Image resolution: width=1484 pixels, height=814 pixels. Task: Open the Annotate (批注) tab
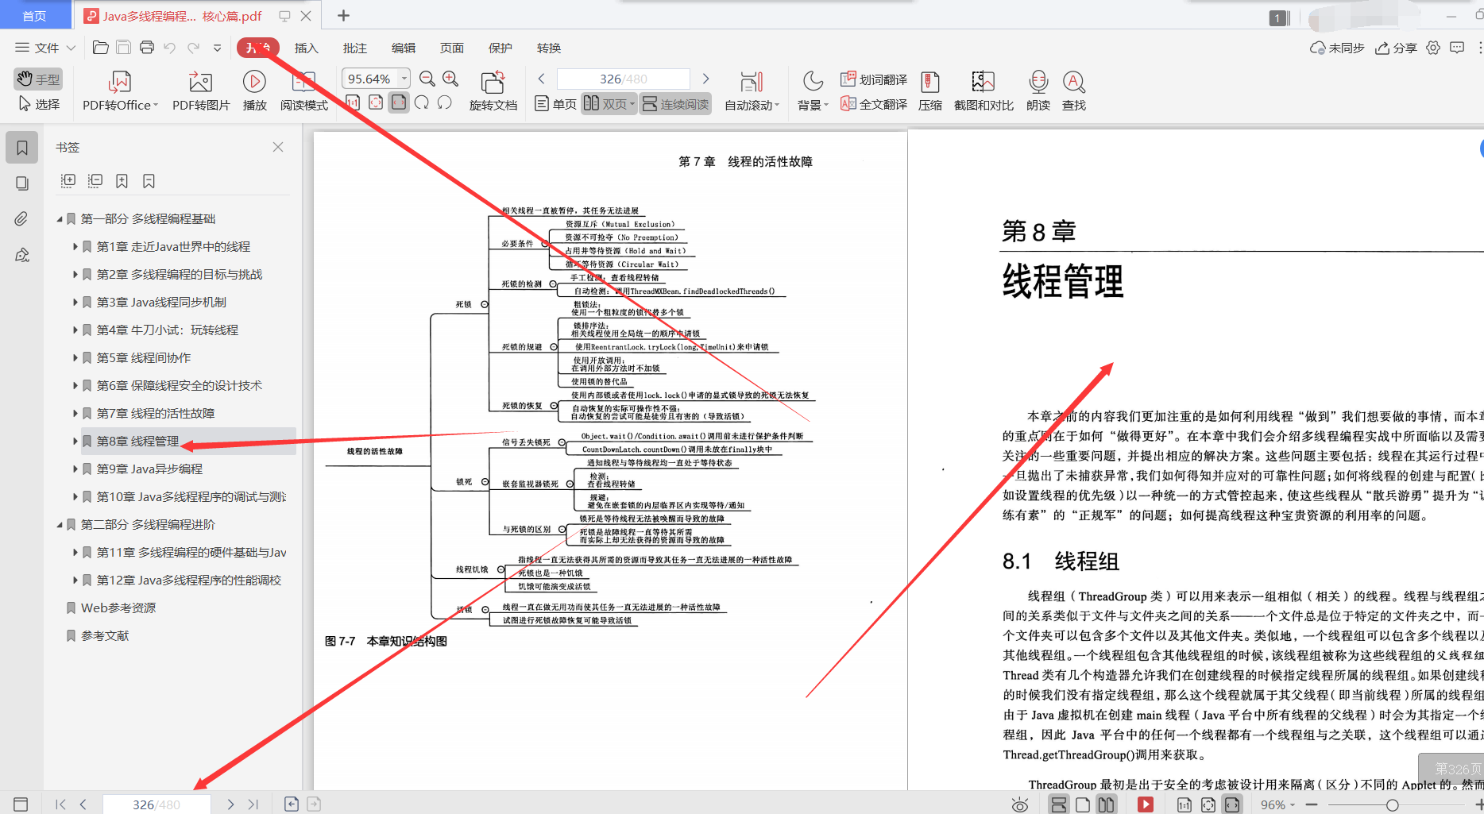(355, 48)
